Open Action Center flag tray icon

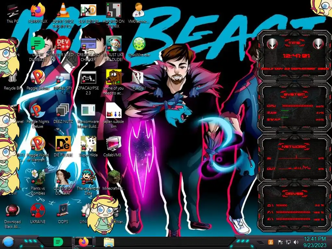pos(280,242)
